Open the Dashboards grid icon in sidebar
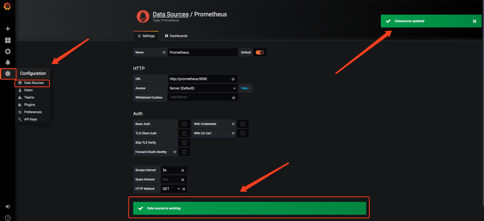484x221 pixels. pyautogui.click(x=8, y=40)
